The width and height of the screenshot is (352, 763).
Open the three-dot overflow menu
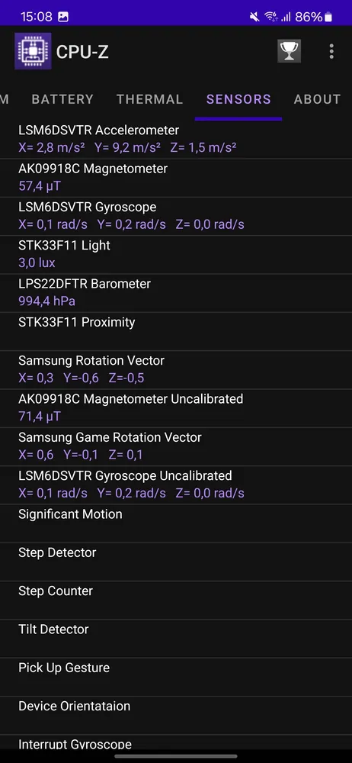tap(331, 51)
